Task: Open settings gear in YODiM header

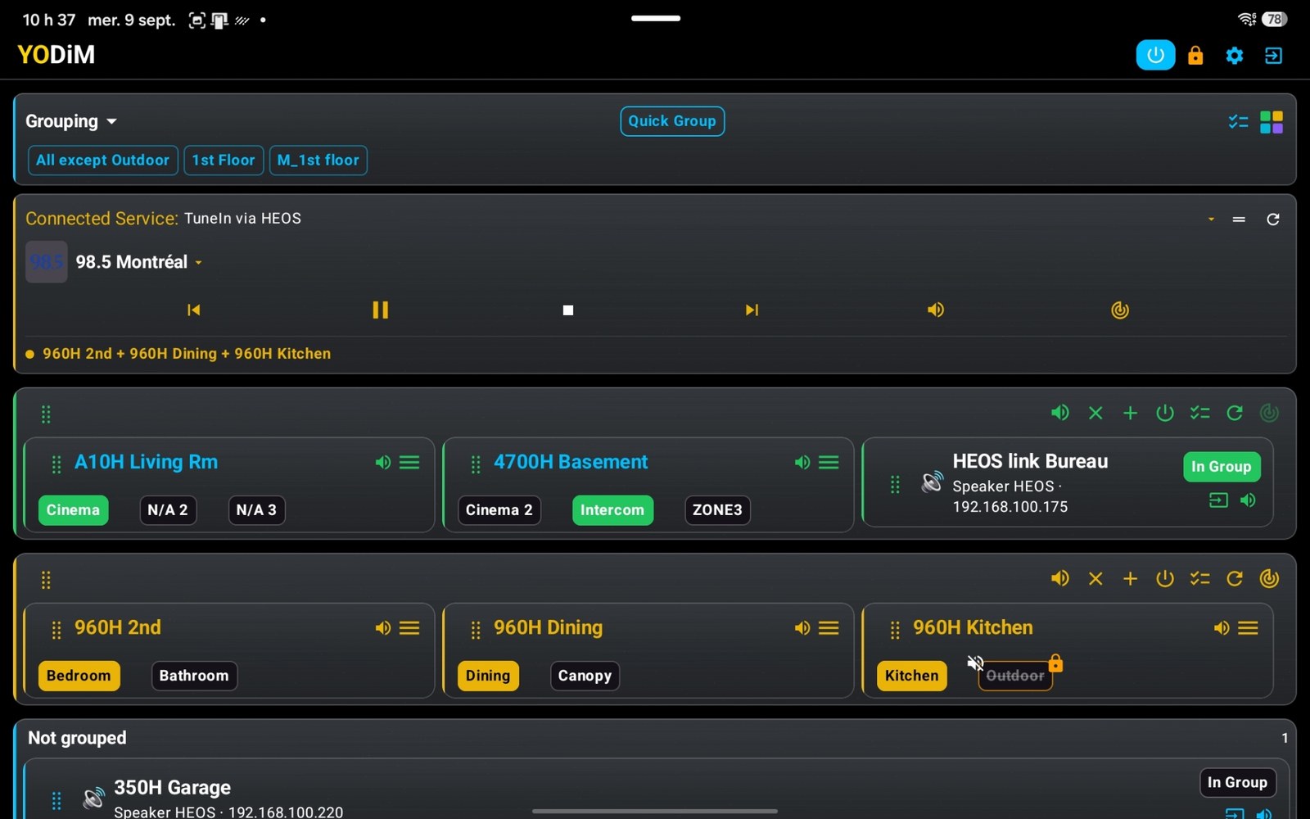Action: click(1234, 55)
